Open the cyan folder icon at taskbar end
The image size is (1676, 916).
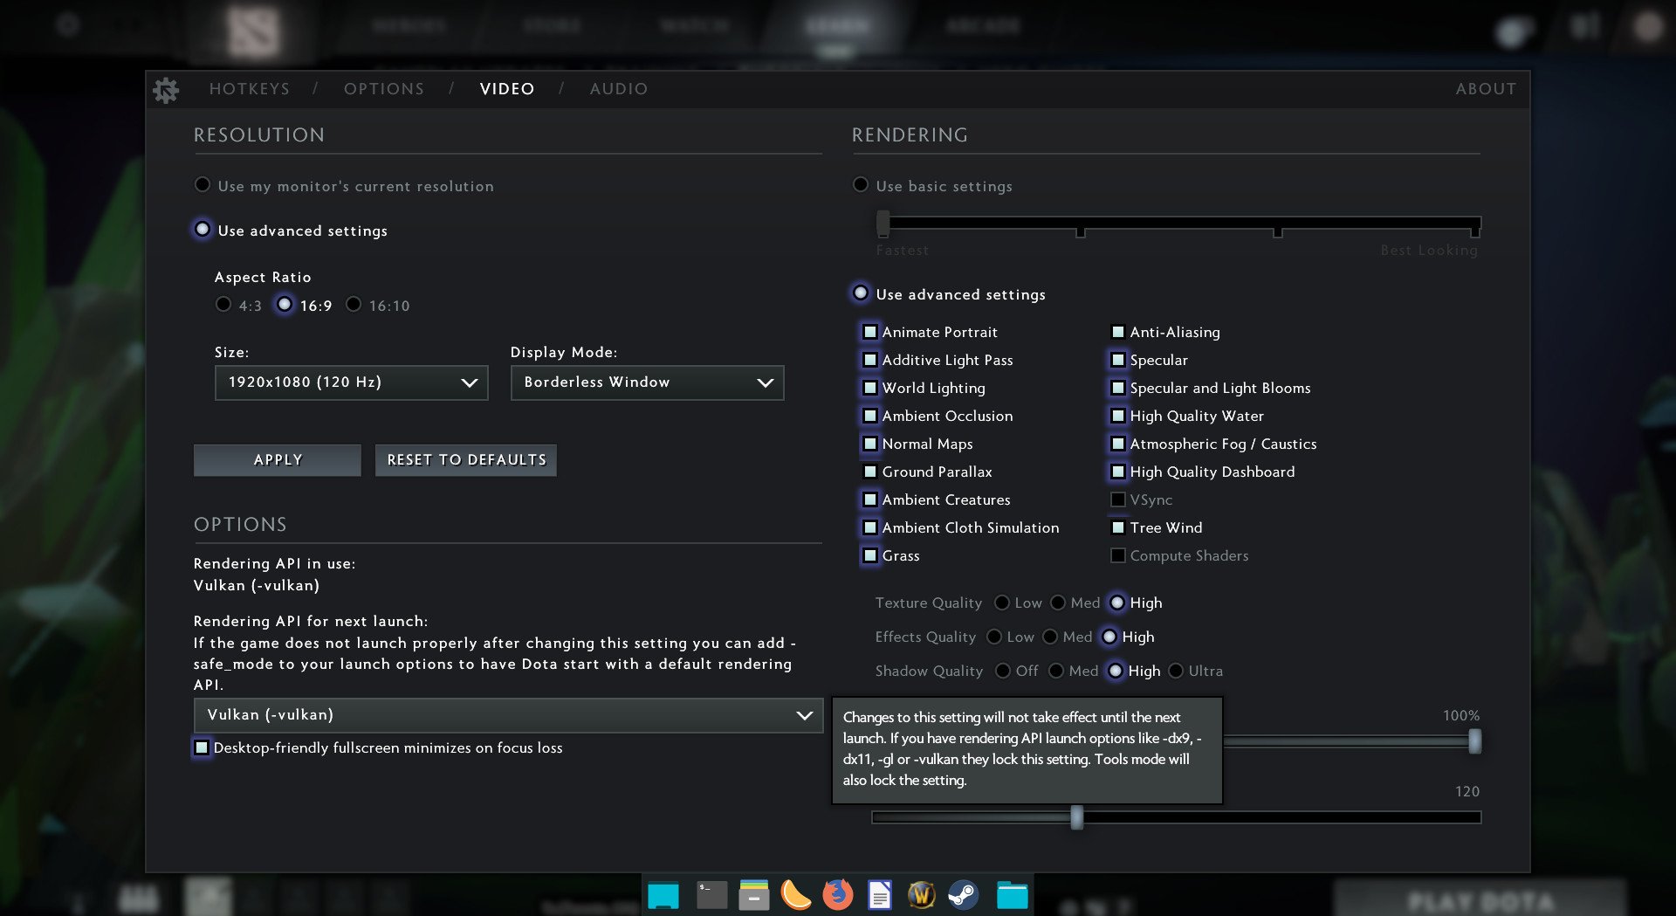coord(1012,895)
